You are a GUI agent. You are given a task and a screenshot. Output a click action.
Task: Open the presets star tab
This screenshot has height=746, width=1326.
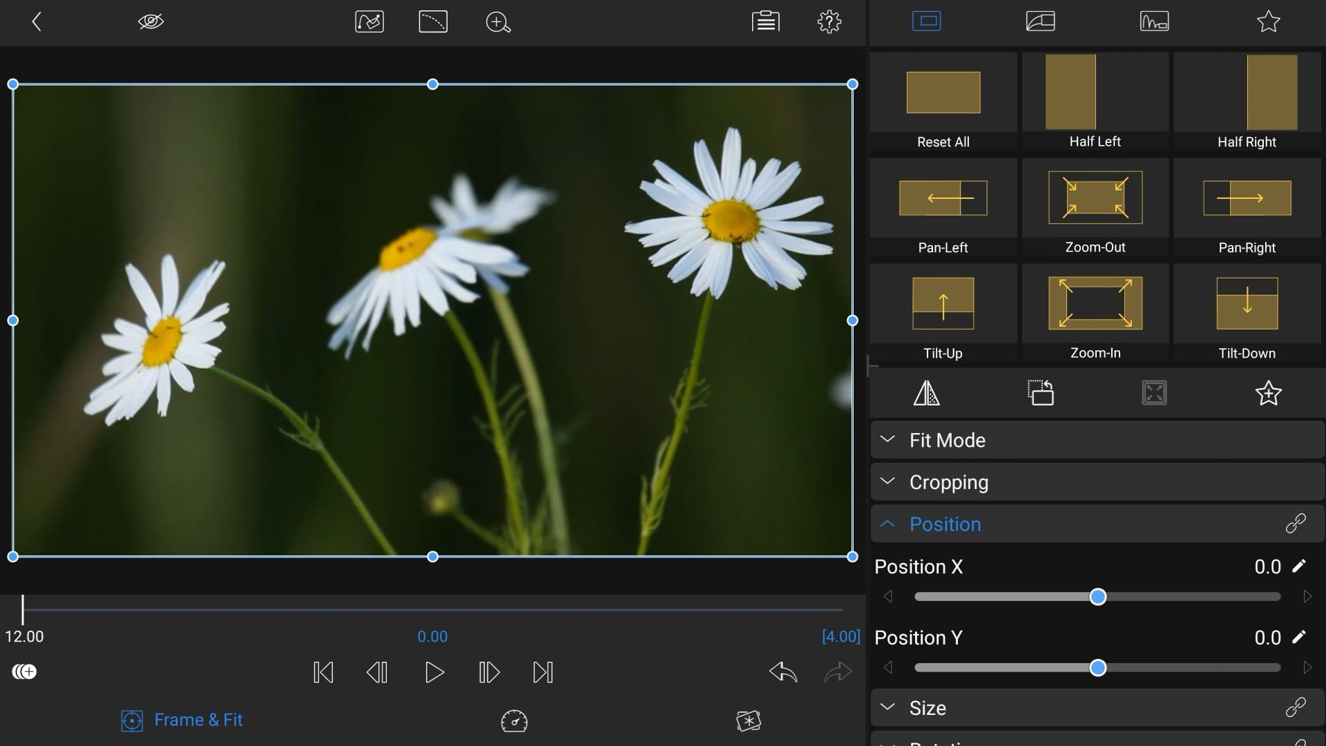tap(1268, 21)
